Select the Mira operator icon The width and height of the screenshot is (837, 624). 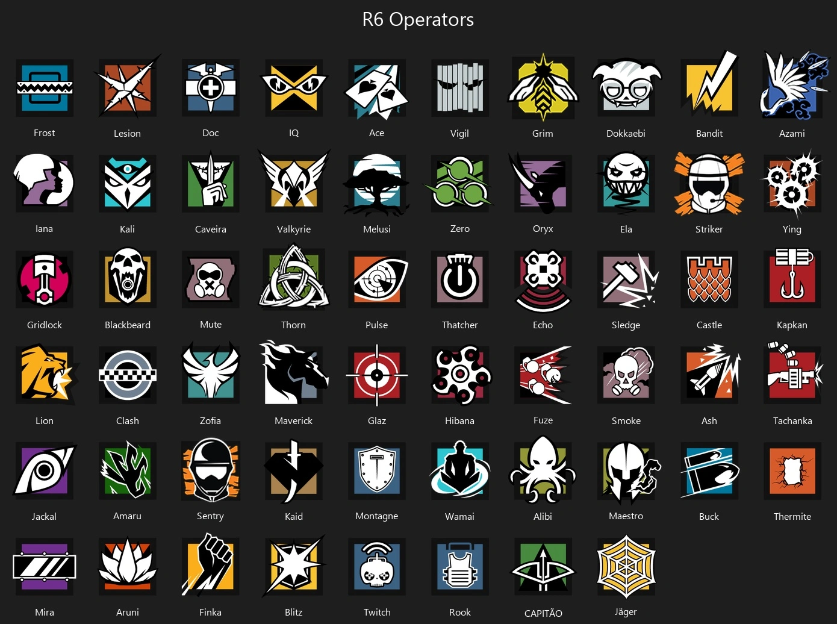point(45,566)
